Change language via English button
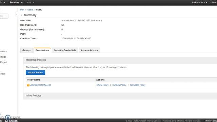Viewport: 217px width, 122px height. point(13,121)
